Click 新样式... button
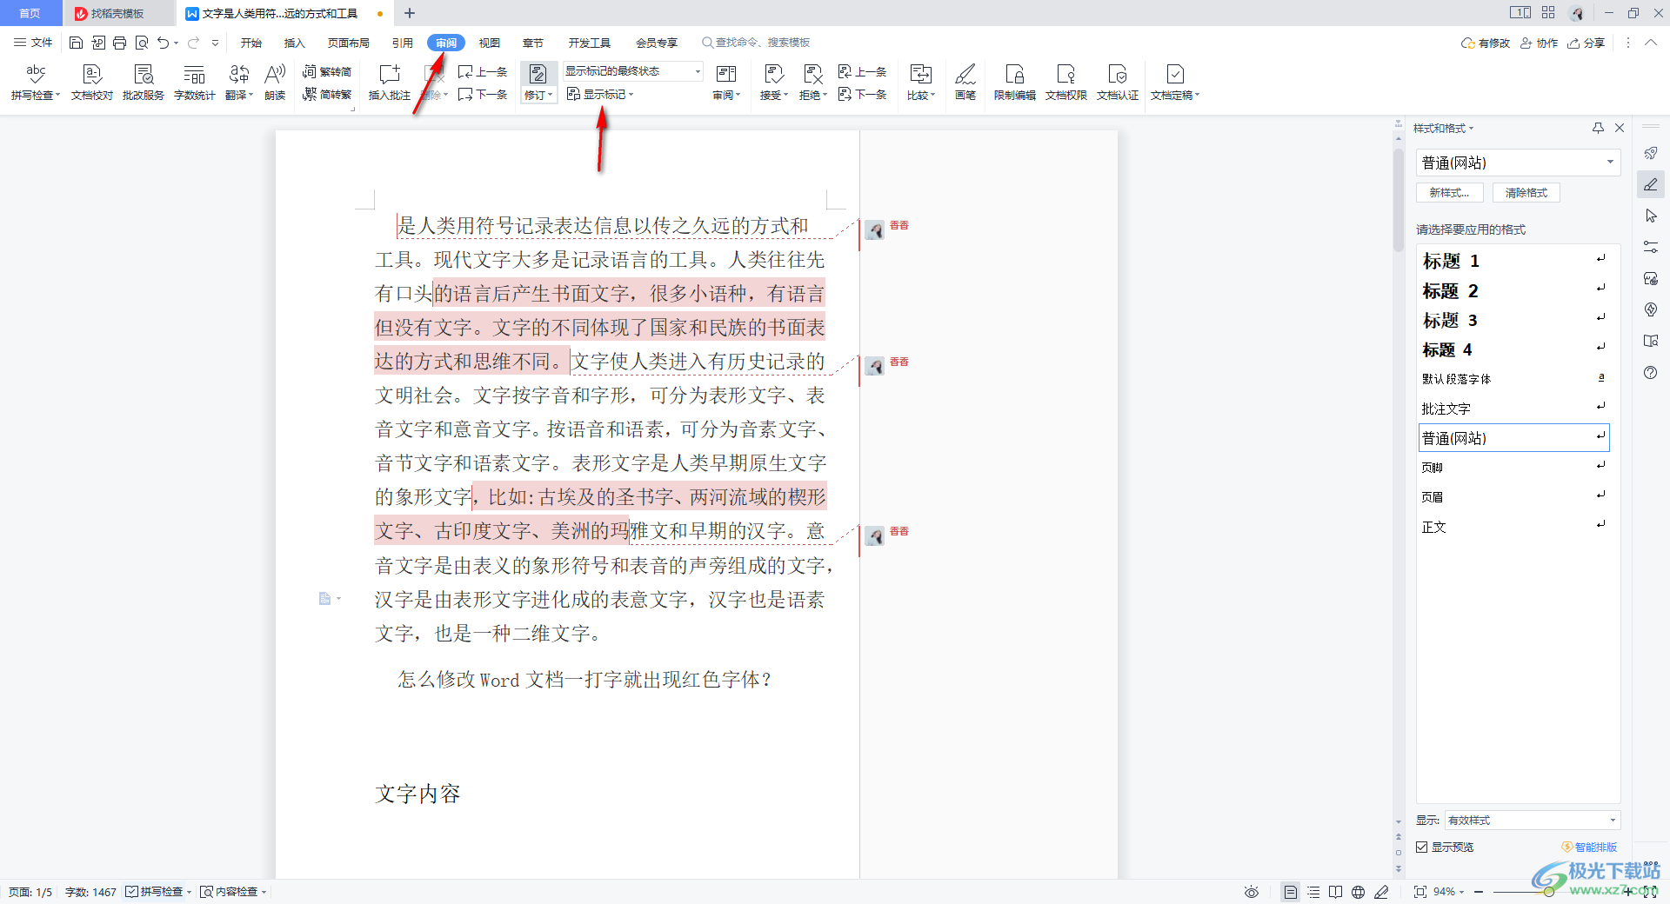Viewport: 1670px width, 904px height. click(1450, 192)
